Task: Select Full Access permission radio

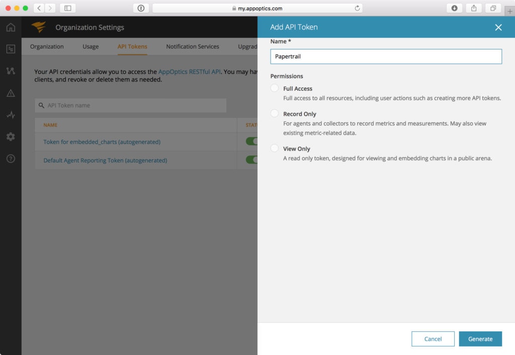Action: 275,88
